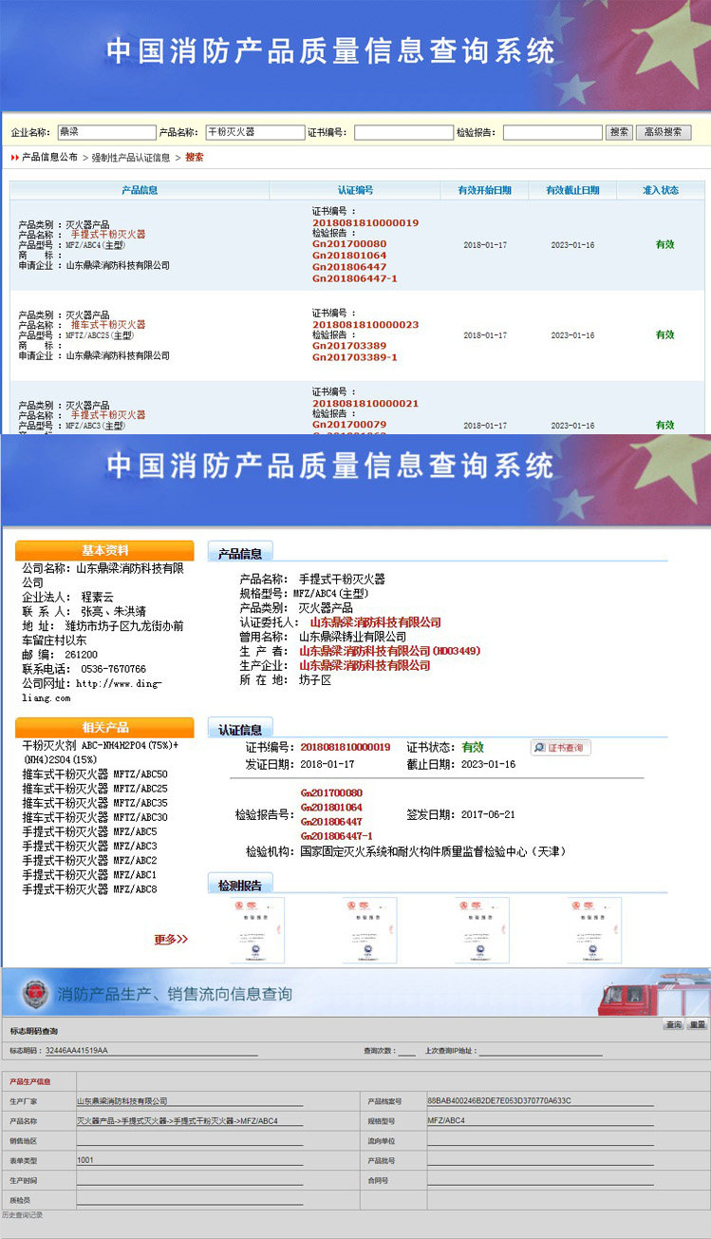711x1239 pixels.
Task: Open report Gn201806447 in 认证信息 section
Action: click(x=331, y=821)
